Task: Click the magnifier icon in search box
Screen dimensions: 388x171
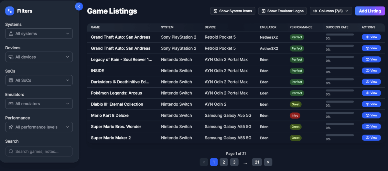Action: pos(11,151)
